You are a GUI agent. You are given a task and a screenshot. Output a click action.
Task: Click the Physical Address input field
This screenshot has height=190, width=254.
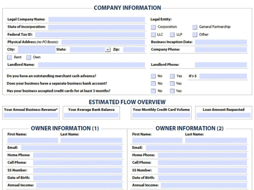(x=103, y=42)
